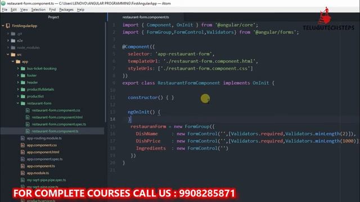Click the bus-ticket-booking folder icon

pyautogui.click(x=23, y=68)
